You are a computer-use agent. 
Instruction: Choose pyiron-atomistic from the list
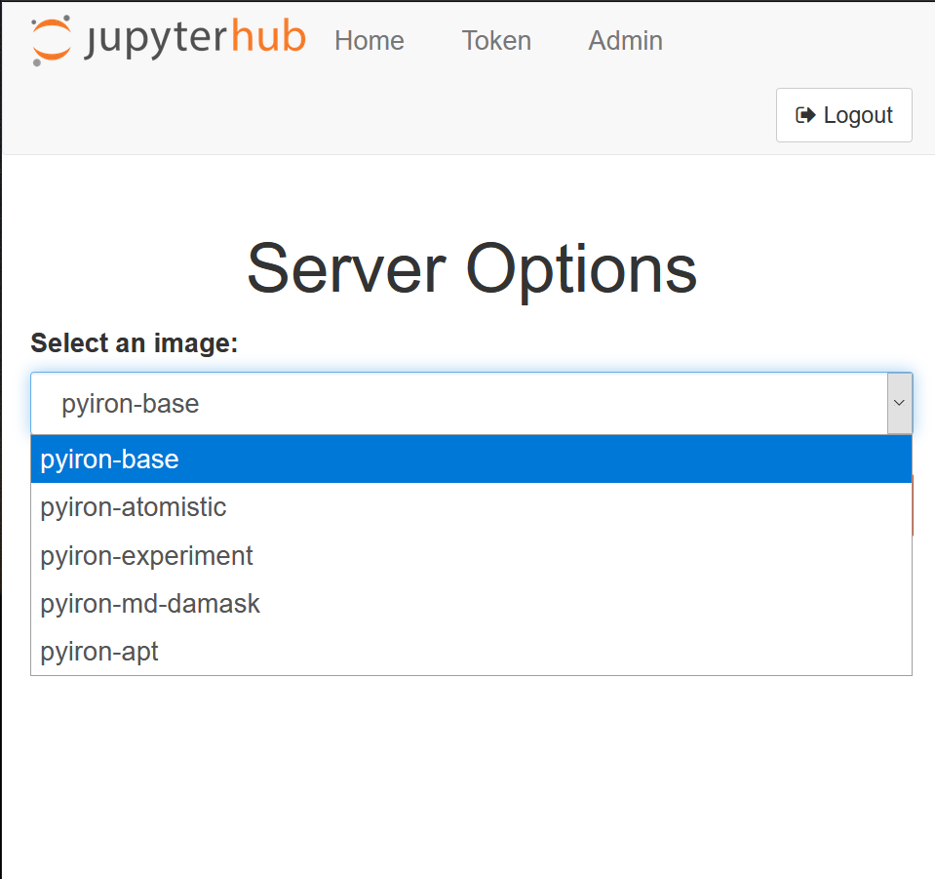[x=471, y=507]
